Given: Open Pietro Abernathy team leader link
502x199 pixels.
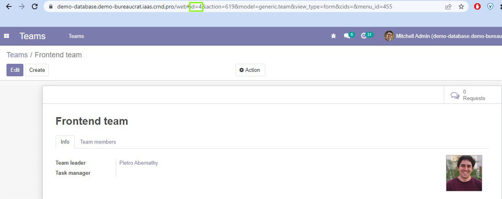Looking at the screenshot, I should [x=139, y=163].
